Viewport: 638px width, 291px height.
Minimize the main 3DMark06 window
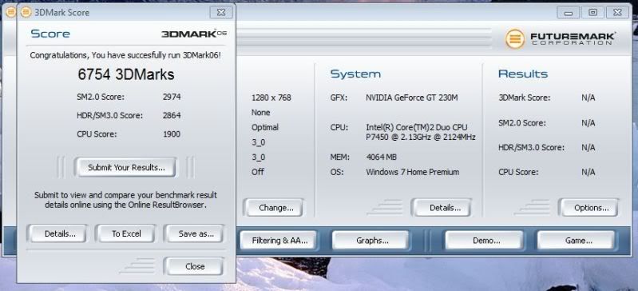tap(569, 13)
